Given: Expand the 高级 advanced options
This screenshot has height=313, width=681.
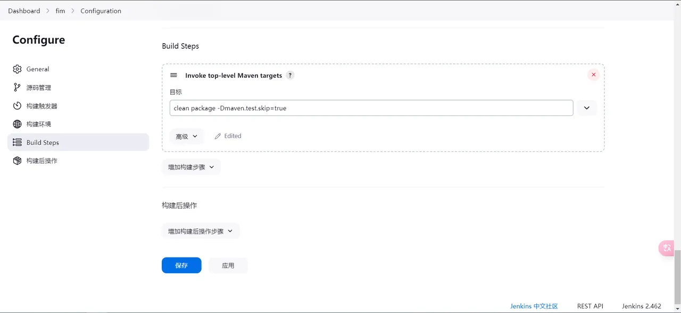Looking at the screenshot, I should tap(186, 136).
